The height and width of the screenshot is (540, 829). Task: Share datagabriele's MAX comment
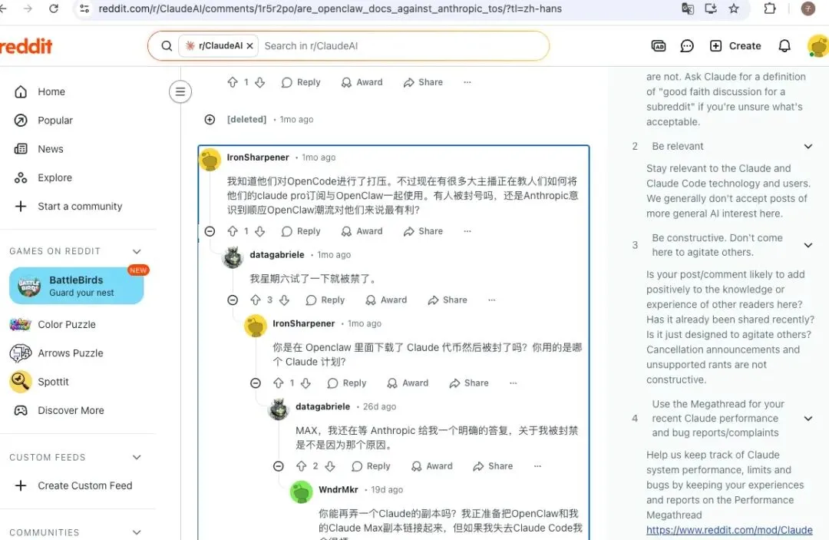[493, 466]
